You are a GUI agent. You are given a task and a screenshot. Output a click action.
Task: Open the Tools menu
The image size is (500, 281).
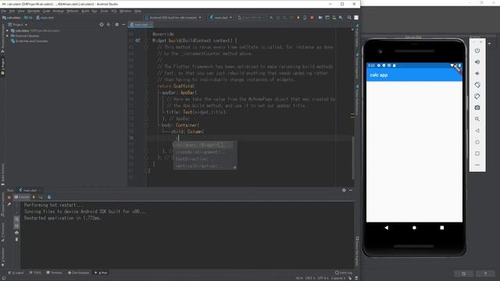pos(104,11)
